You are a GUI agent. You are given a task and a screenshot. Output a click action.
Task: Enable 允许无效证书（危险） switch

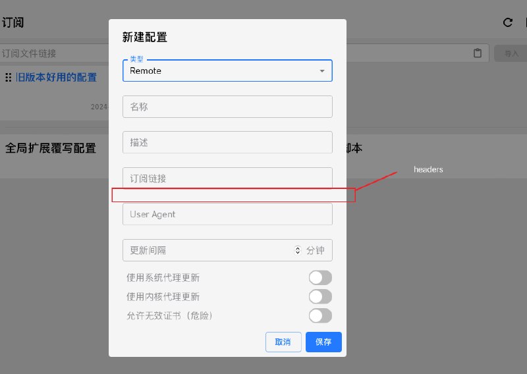click(x=320, y=316)
